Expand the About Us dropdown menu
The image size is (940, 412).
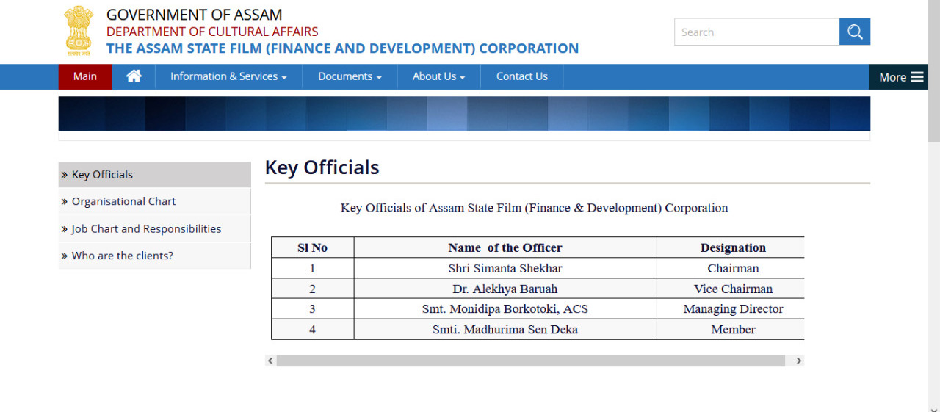(439, 76)
